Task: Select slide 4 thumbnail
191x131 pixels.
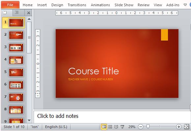Action: click(x=16, y=60)
